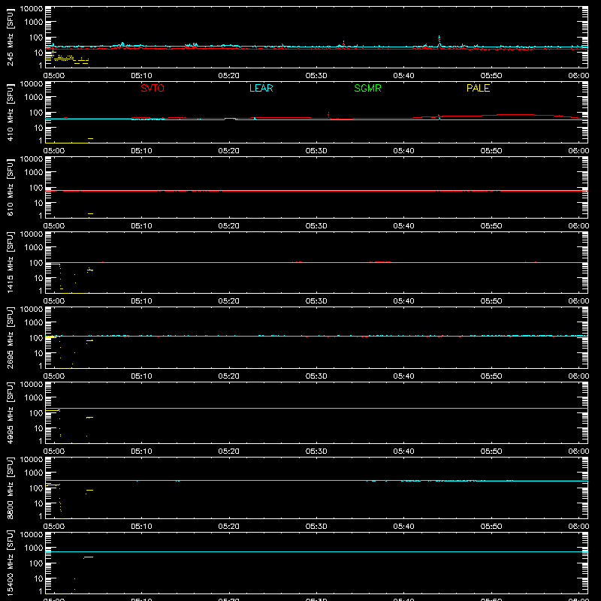
Task: Click the 06:00 tick under the 4995 MHz panel
Action: pos(578,452)
